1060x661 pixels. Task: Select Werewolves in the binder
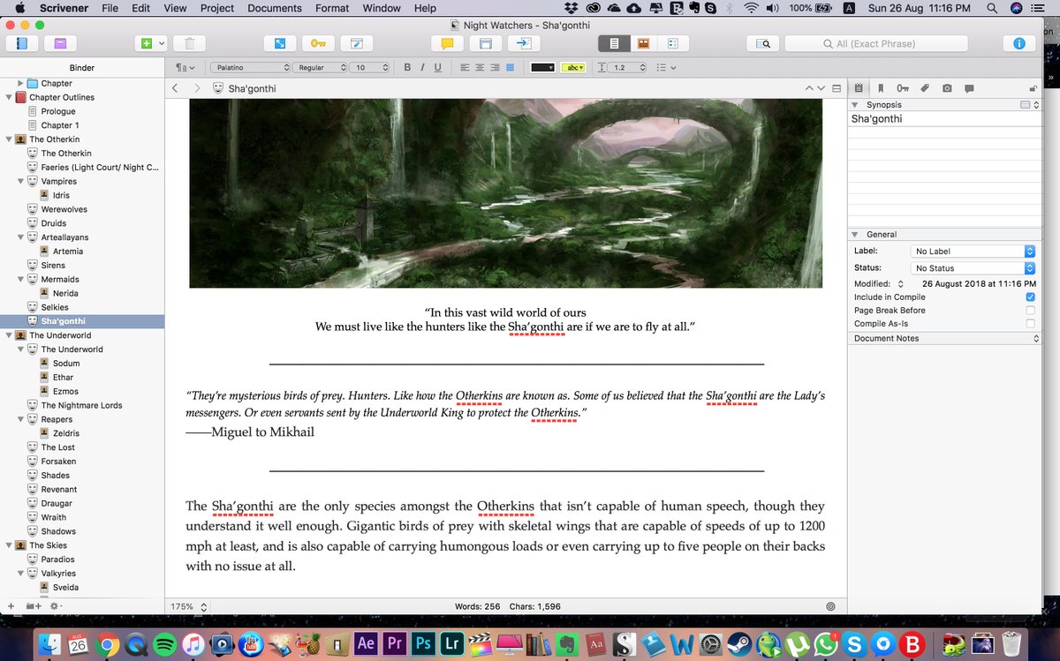(x=64, y=209)
